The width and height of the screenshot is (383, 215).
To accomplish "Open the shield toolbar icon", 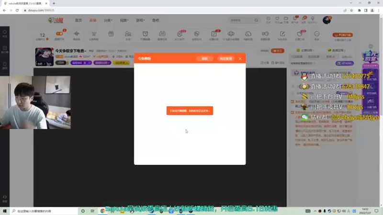I will (197, 35).
